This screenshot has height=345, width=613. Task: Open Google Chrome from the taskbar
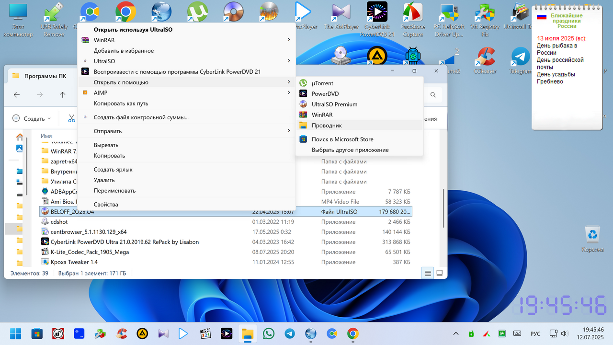[x=353, y=333]
